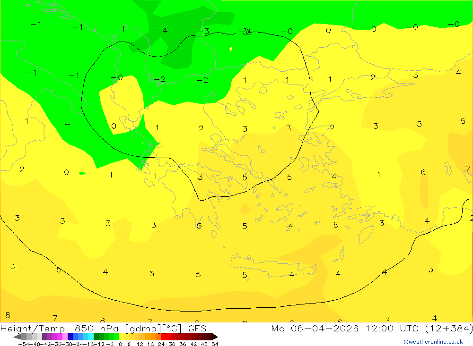Click the '132' contour line label
Screen dimensions: 473x346
[x=245, y=31]
